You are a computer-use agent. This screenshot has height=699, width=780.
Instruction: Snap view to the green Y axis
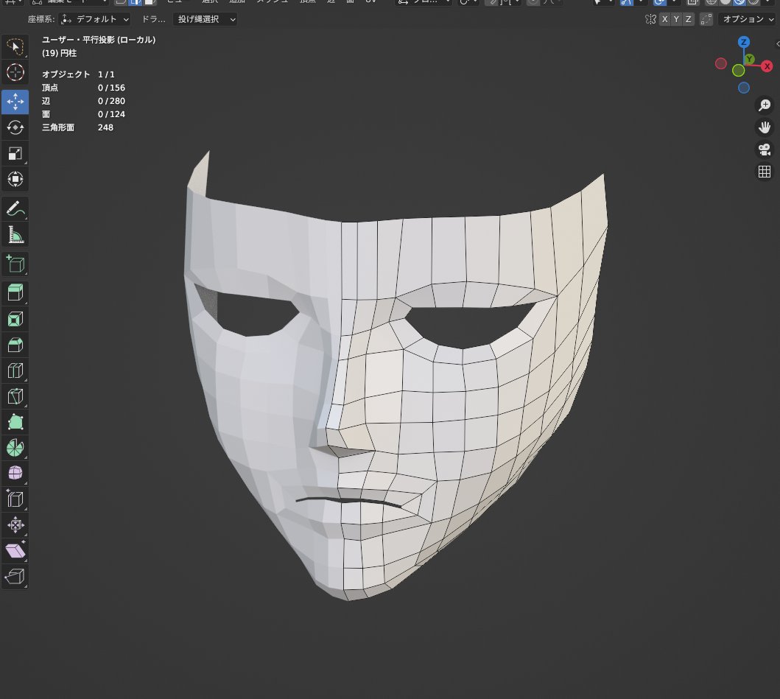click(x=749, y=60)
